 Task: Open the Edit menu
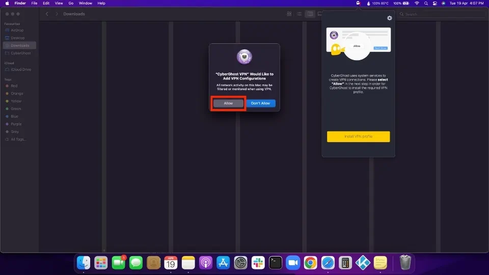[46, 3]
